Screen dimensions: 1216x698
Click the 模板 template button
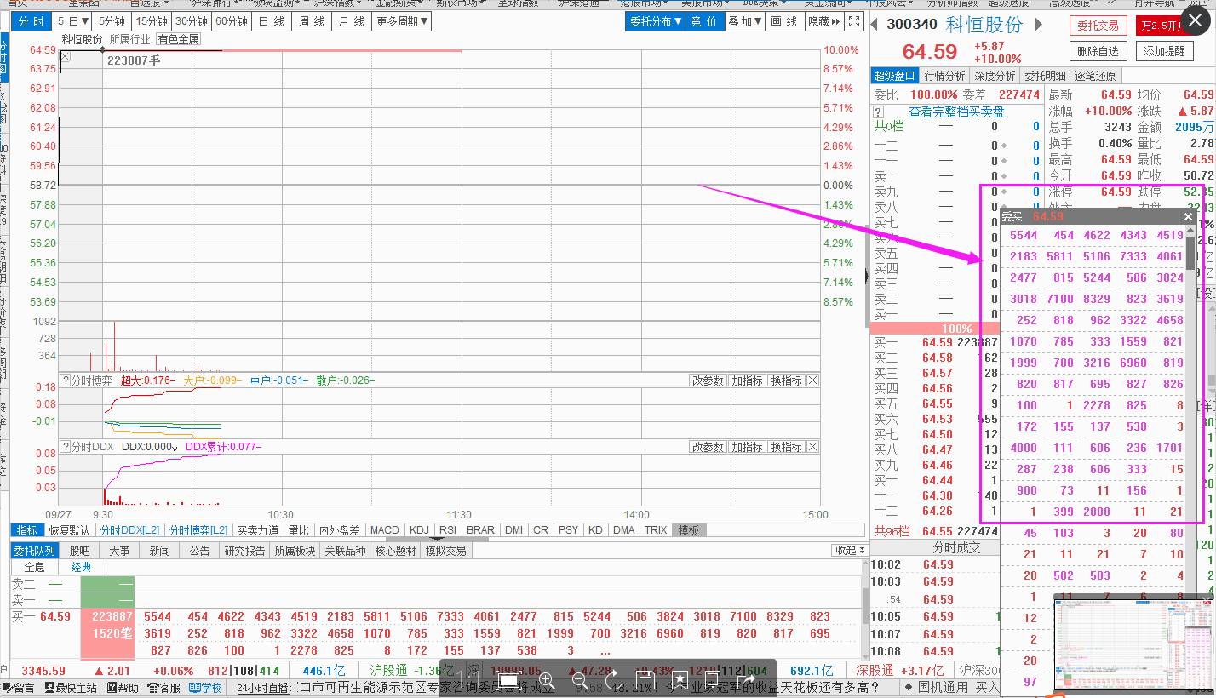coord(689,529)
